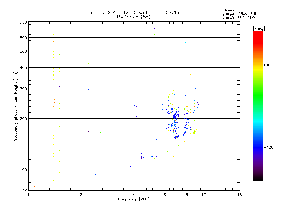Click the x-axis tick label '10'
This screenshot has width=282, height=212.
tap(204, 195)
